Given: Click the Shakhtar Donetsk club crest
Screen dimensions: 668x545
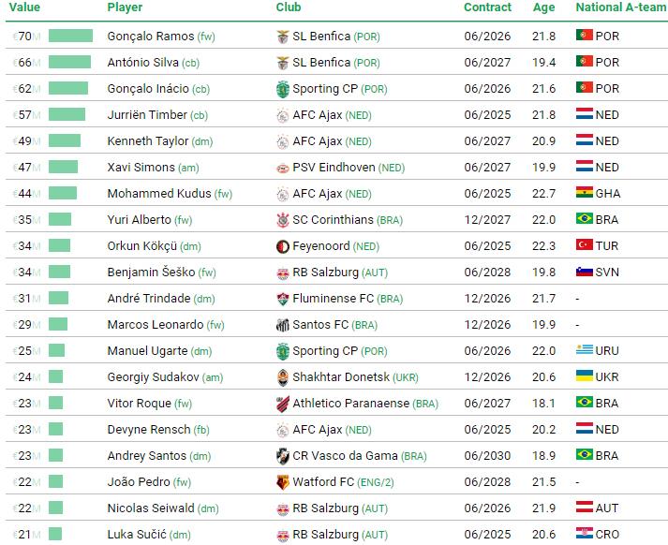Looking at the screenshot, I should coord(283,377).
